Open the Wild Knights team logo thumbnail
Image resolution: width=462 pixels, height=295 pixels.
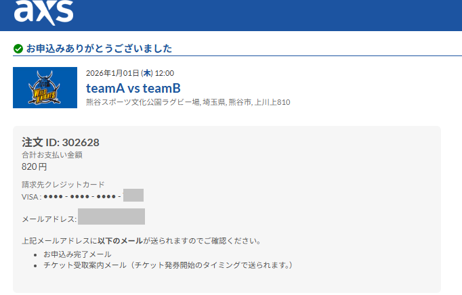(45, 87)
